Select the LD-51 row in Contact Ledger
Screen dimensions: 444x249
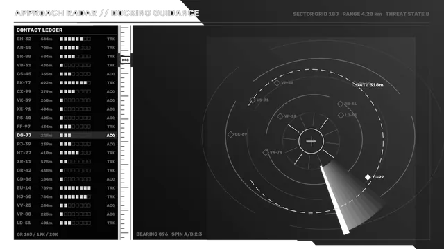[66, 223]
